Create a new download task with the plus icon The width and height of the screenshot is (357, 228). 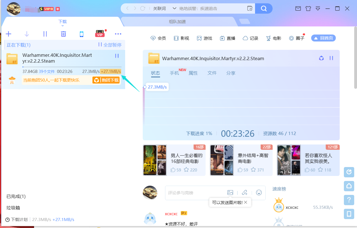8,34
